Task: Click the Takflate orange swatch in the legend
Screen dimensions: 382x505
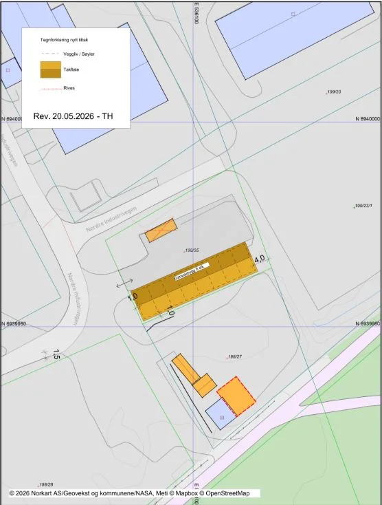Action: pyautogui.click(x=50, y=69)
